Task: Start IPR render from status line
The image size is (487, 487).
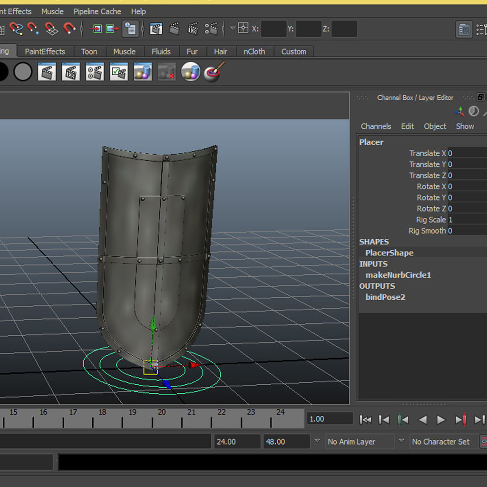Action: 193,29
